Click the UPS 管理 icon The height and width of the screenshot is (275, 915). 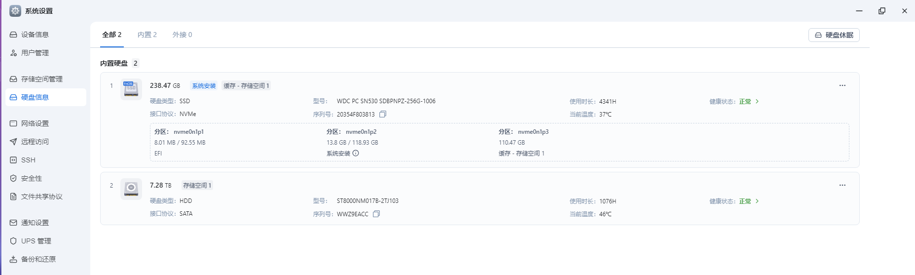point(13,241)
